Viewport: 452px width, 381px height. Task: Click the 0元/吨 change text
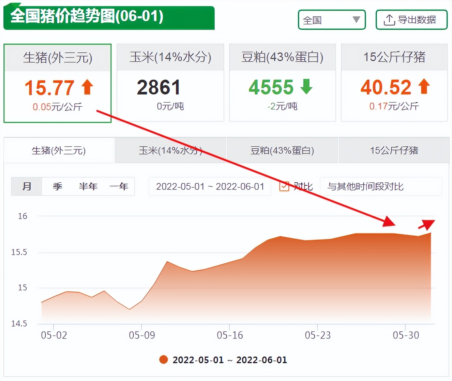tap(170, 106)
